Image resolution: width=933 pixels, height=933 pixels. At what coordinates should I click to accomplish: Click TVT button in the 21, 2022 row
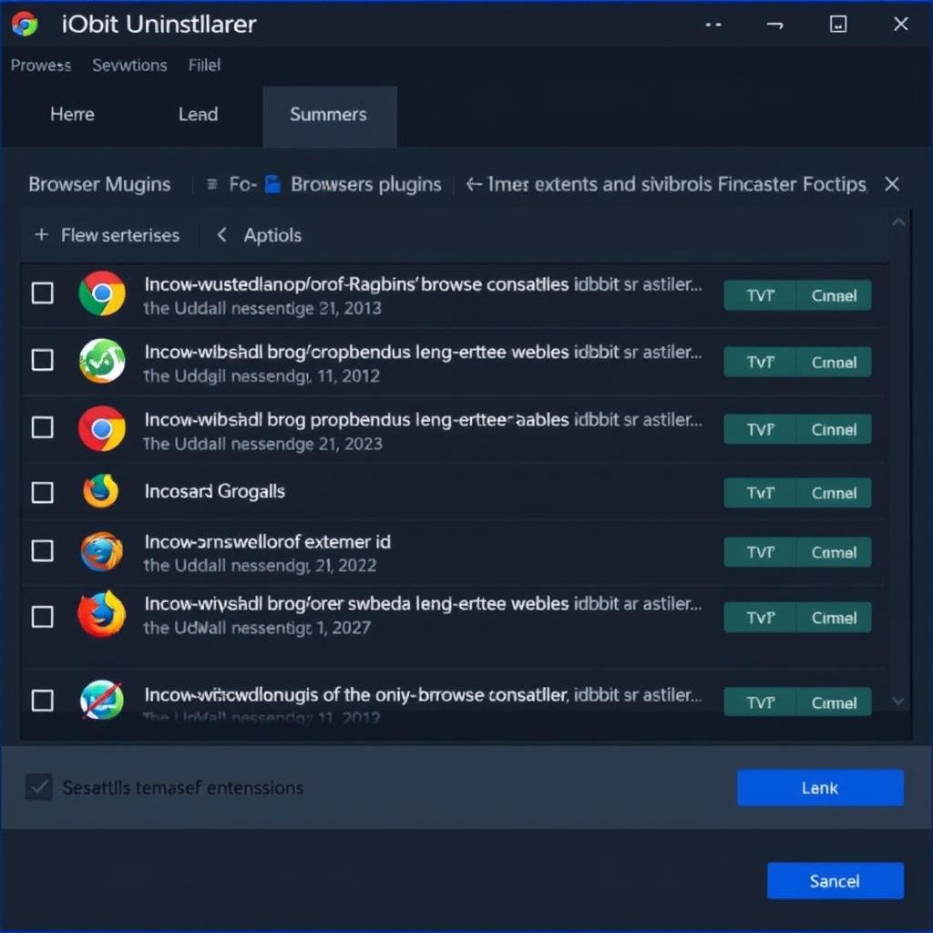[760, 552]
